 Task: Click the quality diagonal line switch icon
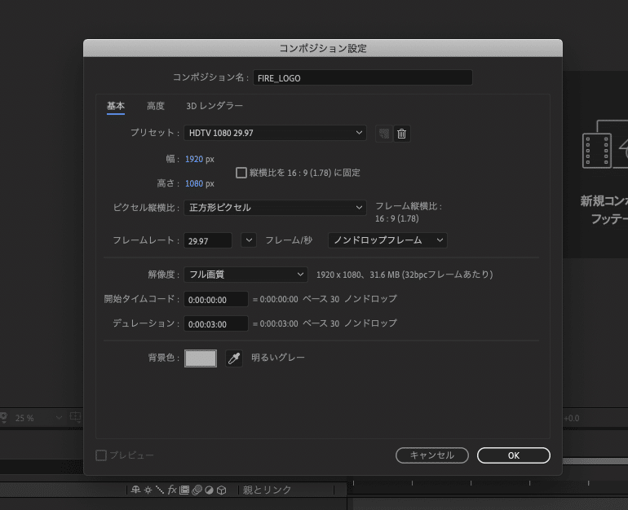point(160,490)
